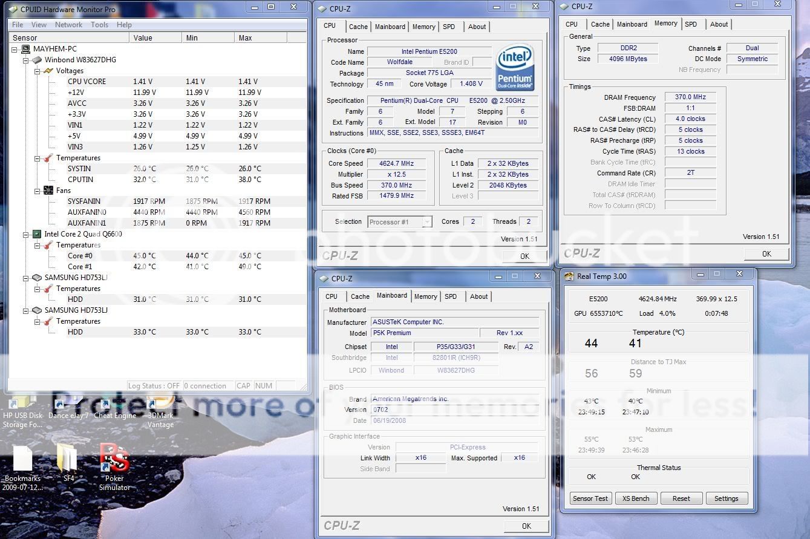This screenshot has width=810, height=539.
Task: Collapse the Fans tree branch
Action: point(38,191)
